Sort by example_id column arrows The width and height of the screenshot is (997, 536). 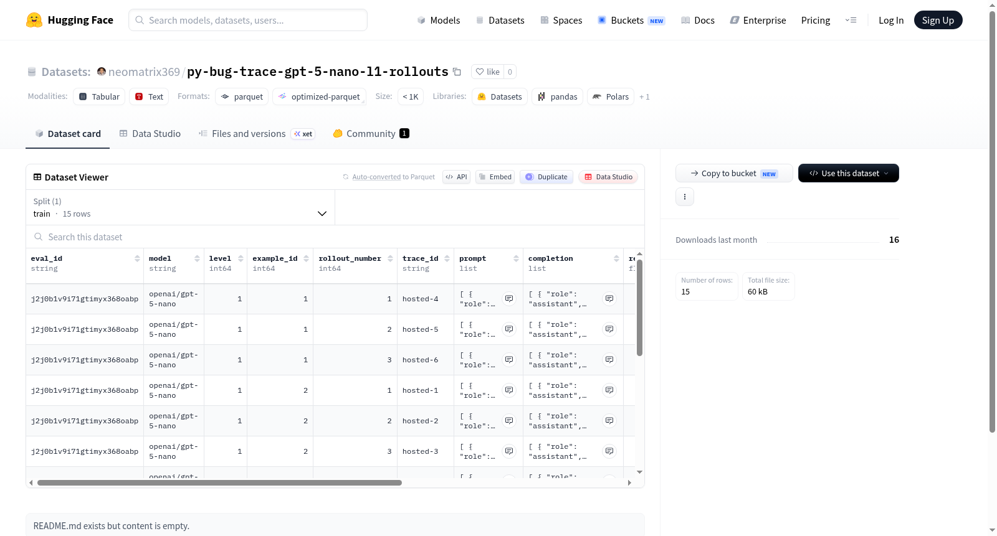306,258
